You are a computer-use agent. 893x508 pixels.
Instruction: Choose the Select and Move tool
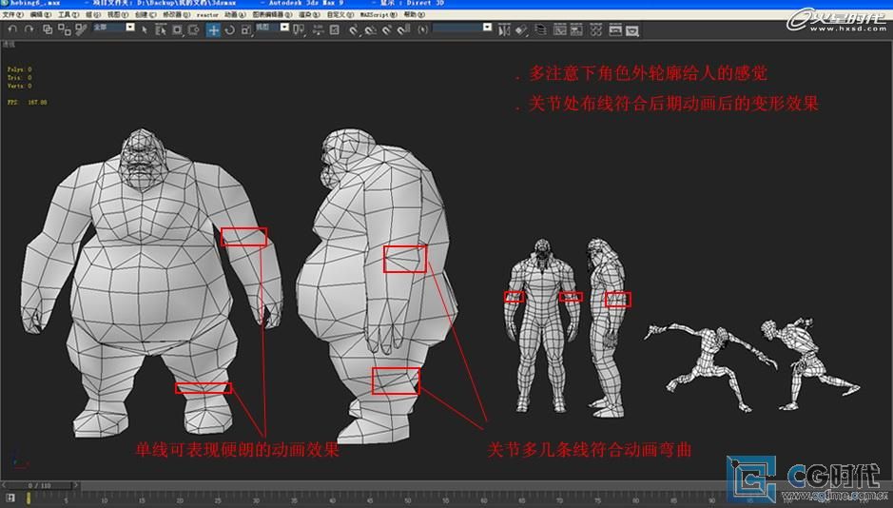click(214, 29)
